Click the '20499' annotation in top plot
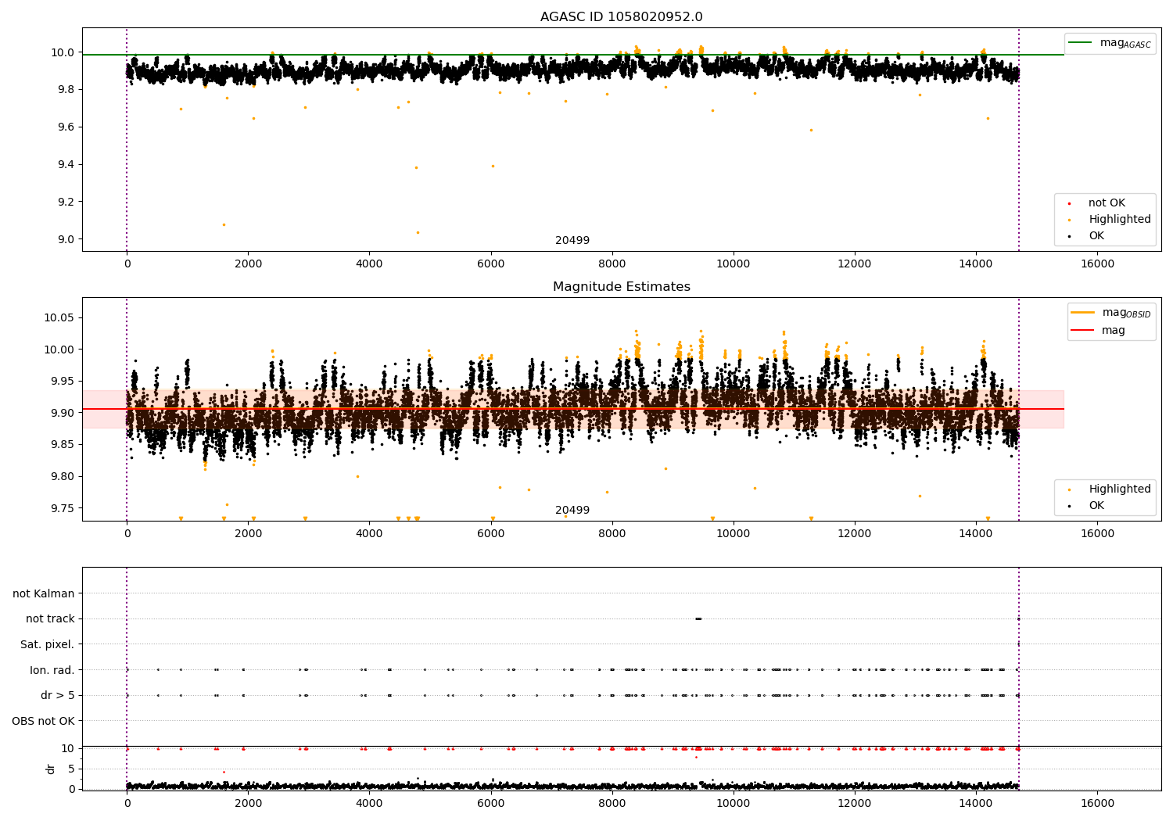 (572, 241)
